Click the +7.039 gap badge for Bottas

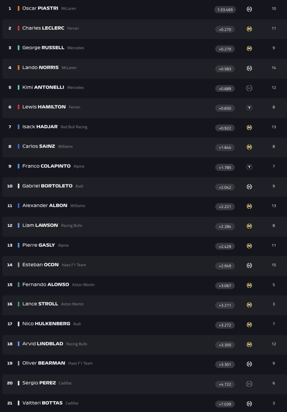[225, 404]
